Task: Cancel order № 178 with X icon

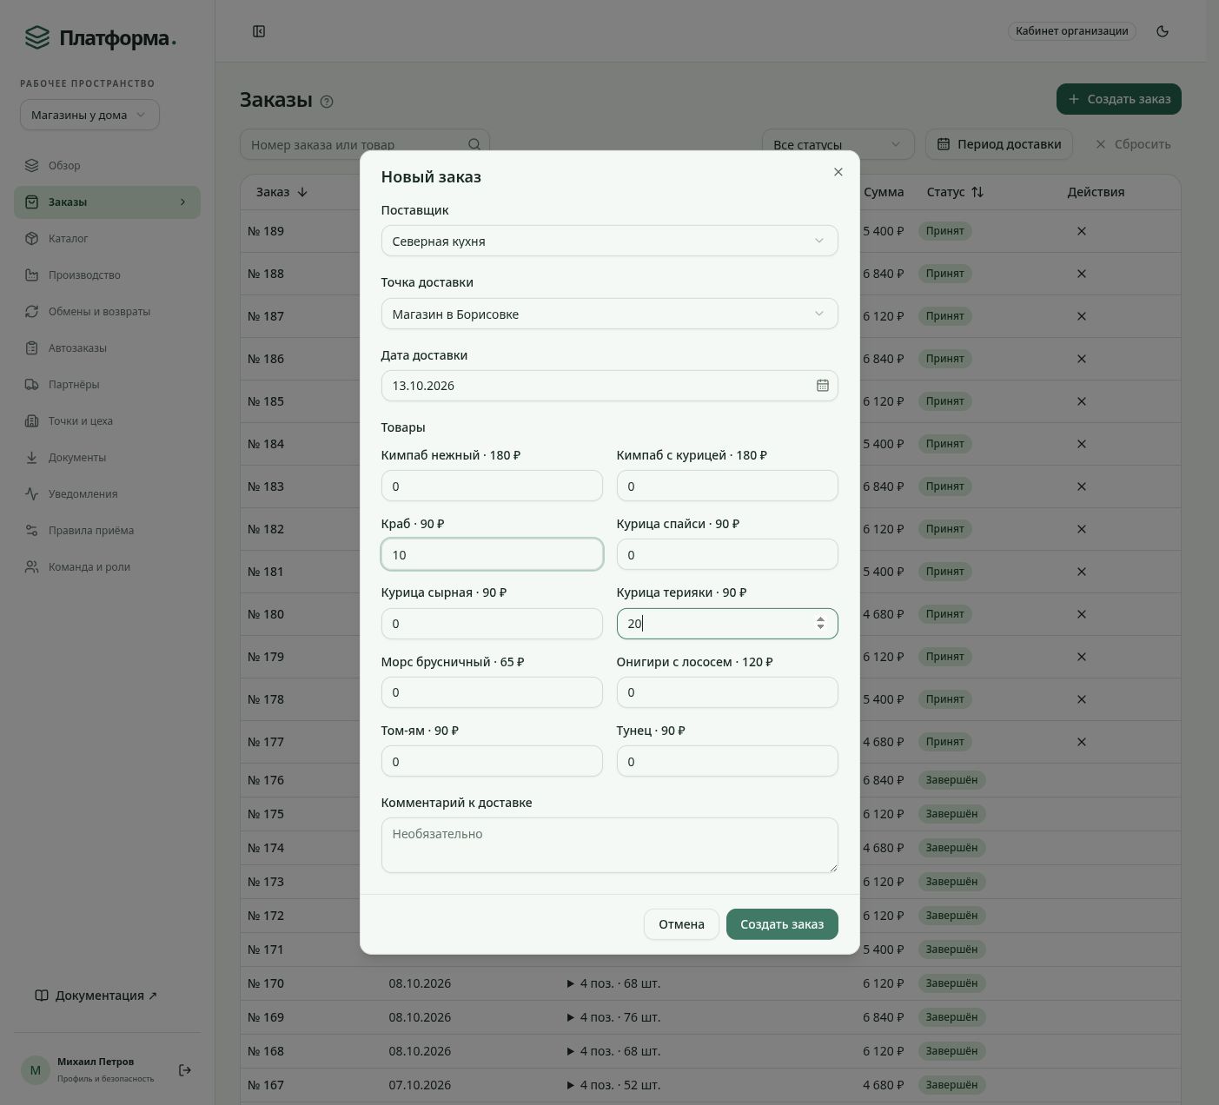Action: tap(1082, 699)
